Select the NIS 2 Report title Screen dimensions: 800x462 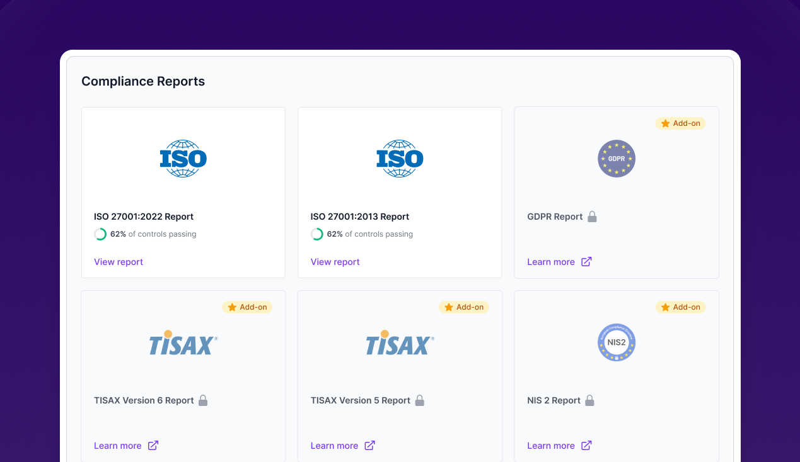pyautogui.click(x=554, y=400)
